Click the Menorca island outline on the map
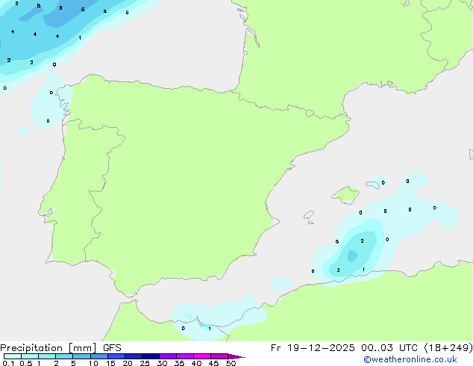The height and width of the screenshot is (366, 473). coord(373,184)
